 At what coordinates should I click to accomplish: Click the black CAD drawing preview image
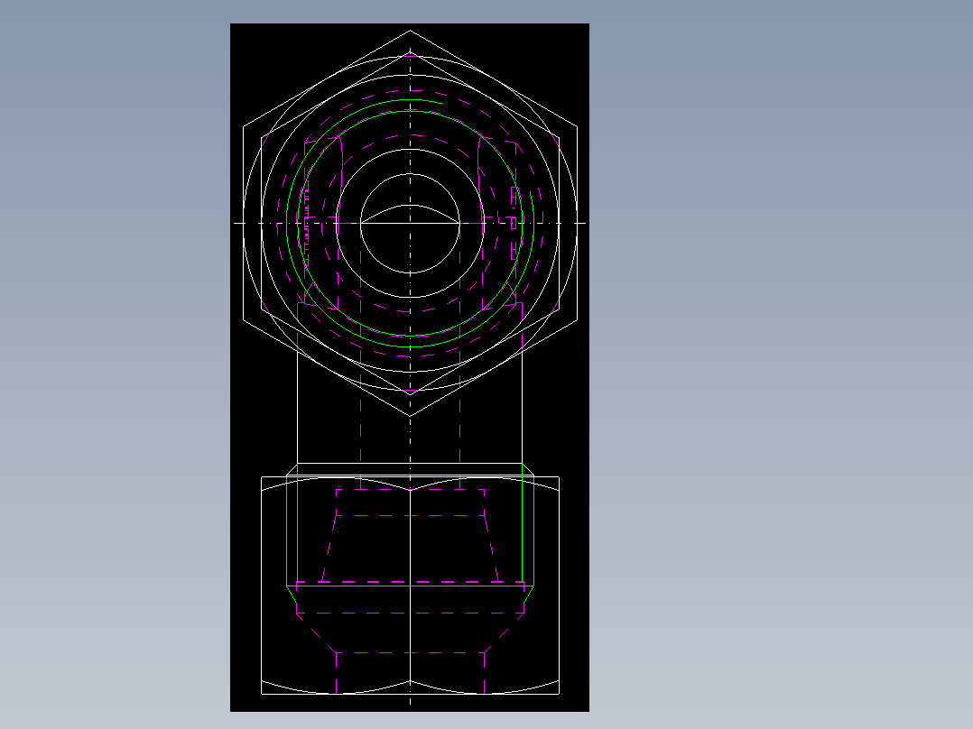point(410,367)
